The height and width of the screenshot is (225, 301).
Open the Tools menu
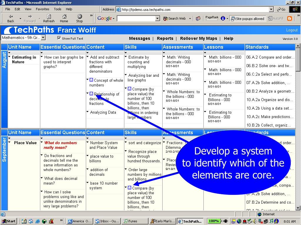click(57, 9)
